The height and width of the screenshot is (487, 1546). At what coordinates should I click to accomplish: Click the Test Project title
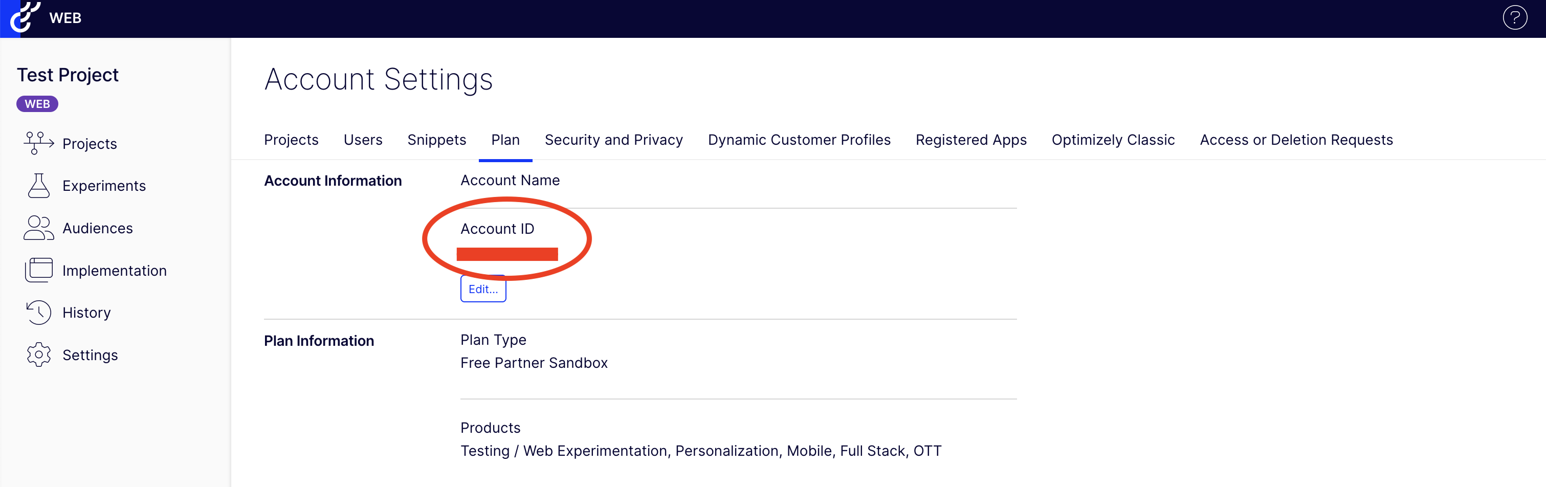[68, 75]
